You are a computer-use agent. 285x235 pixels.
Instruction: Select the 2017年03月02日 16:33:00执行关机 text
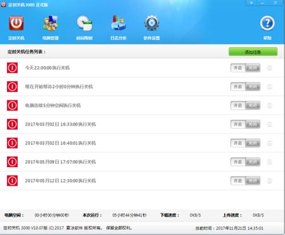tap(60, 124)
